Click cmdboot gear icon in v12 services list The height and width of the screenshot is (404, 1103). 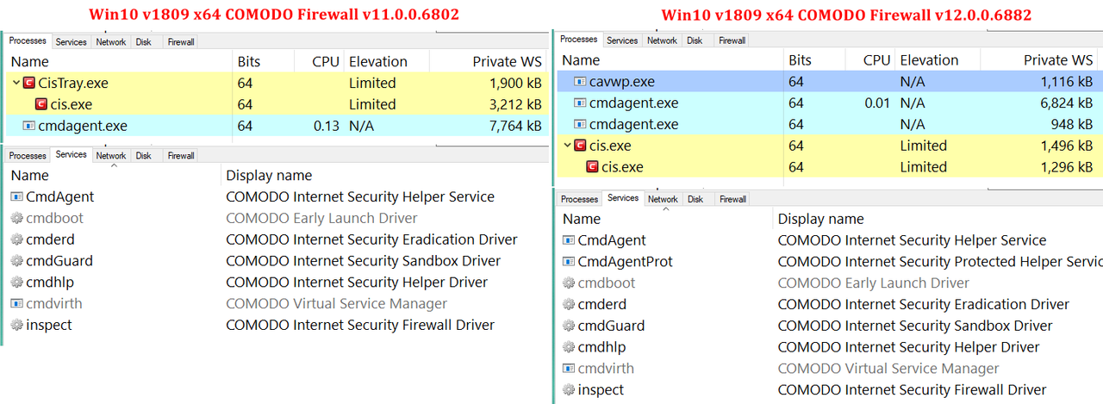(569, 283)
